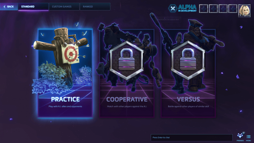Click the fourth party invite plus slot

[x=233, y=8]
